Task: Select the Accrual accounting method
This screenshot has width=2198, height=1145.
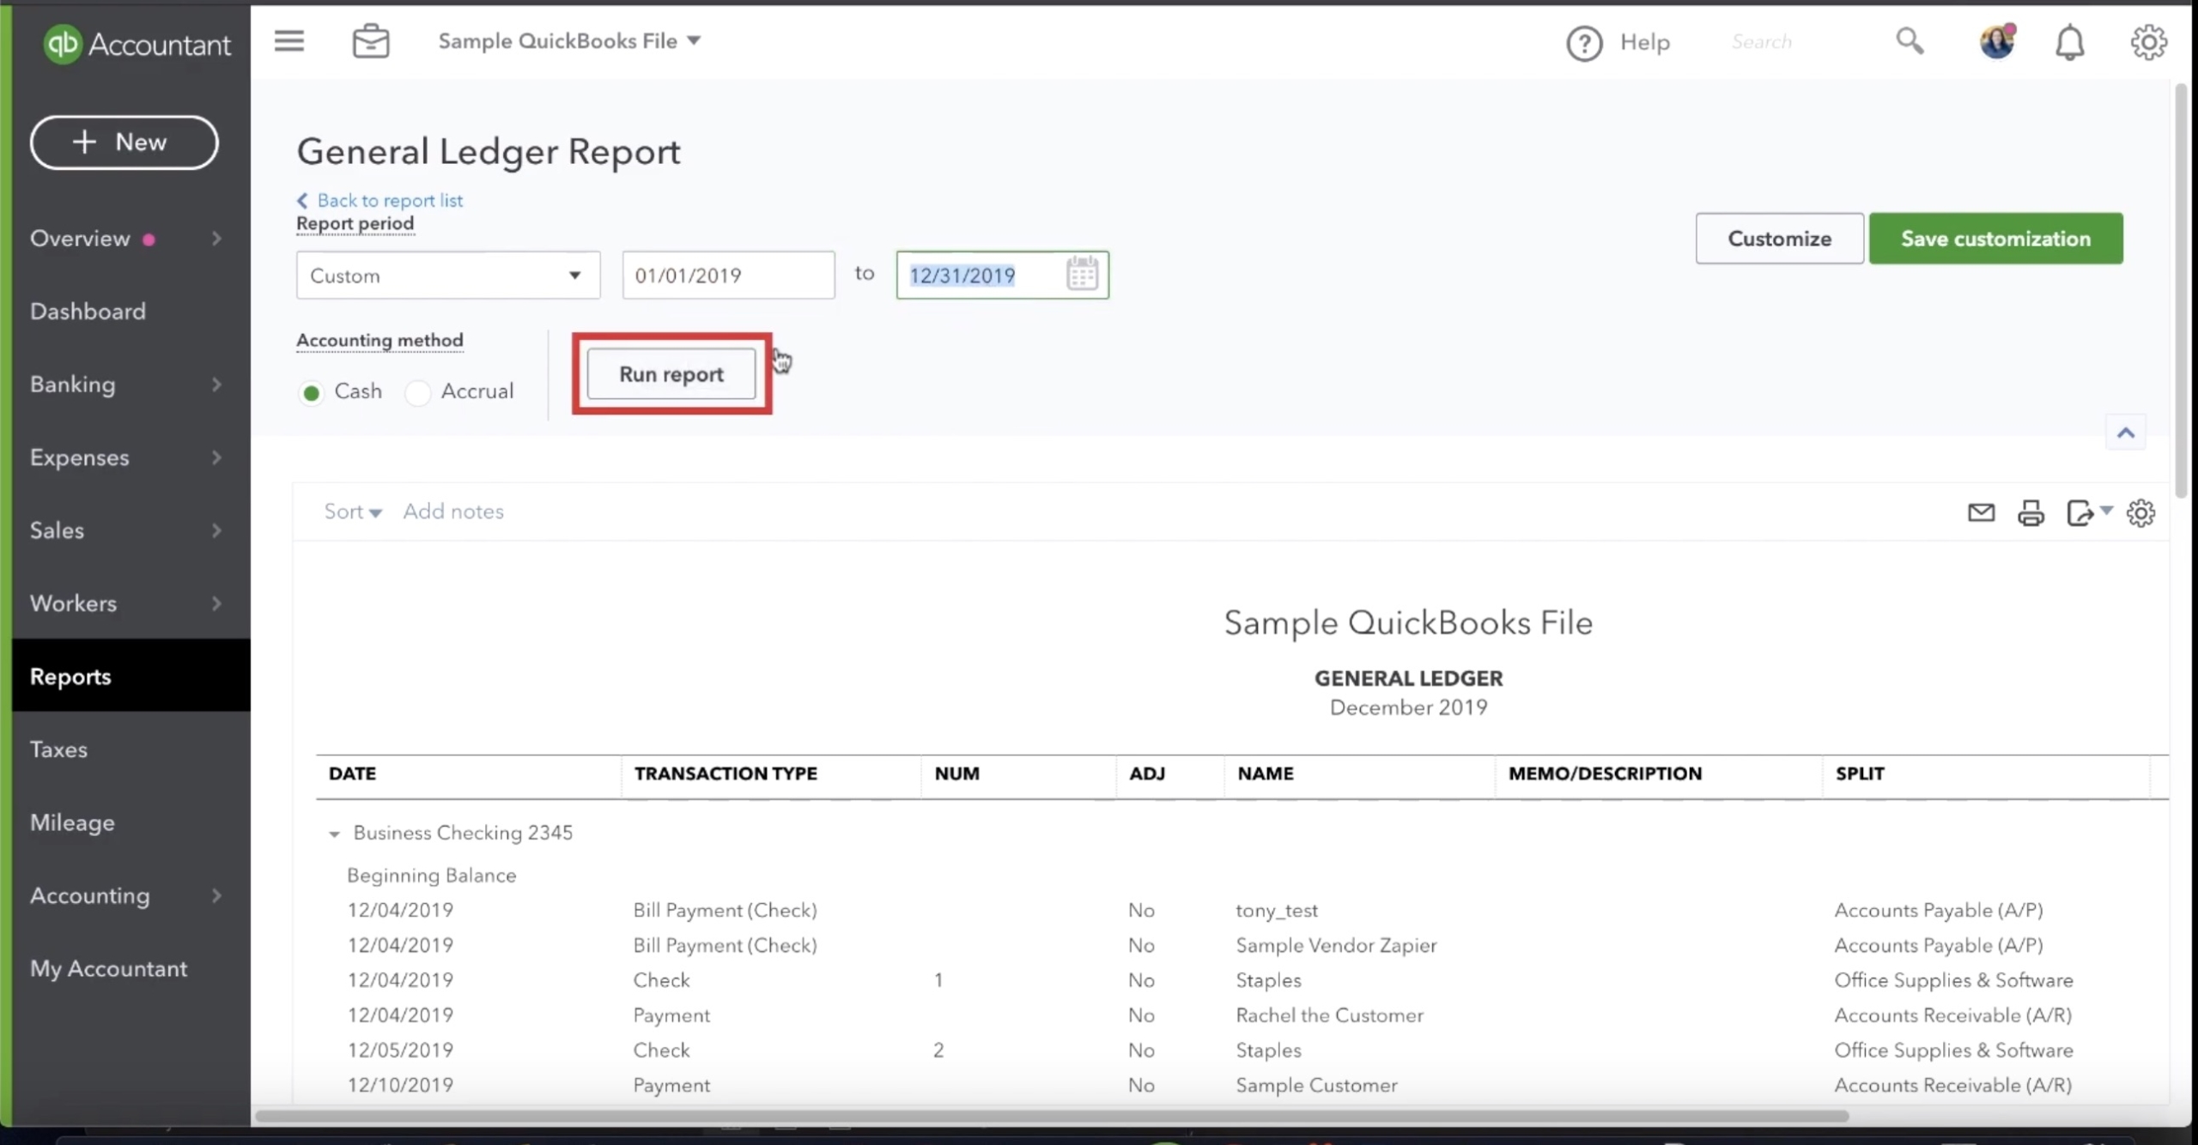Action: [x=418, y=393]
